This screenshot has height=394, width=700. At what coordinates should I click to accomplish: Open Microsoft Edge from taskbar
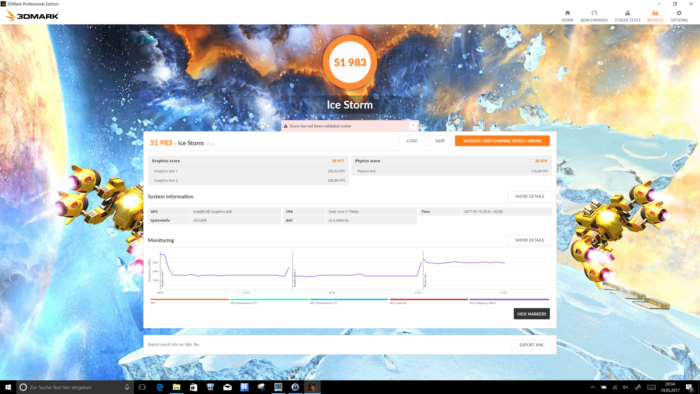[x=159, y=387]
